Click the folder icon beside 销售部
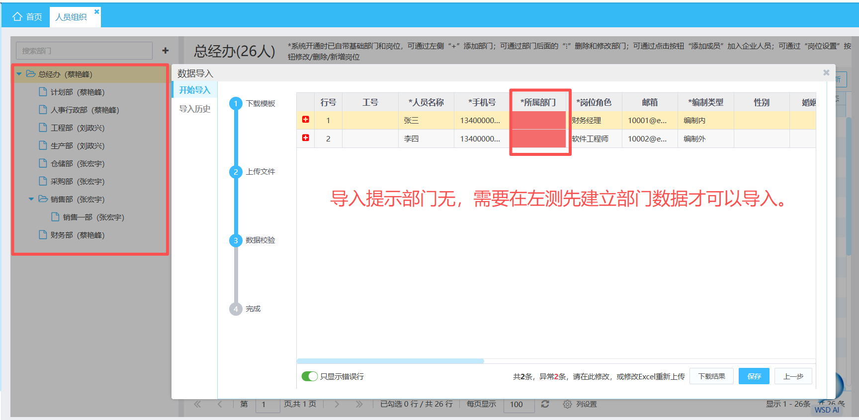Viewport: 859px width, 420px height. coord(43,199)
